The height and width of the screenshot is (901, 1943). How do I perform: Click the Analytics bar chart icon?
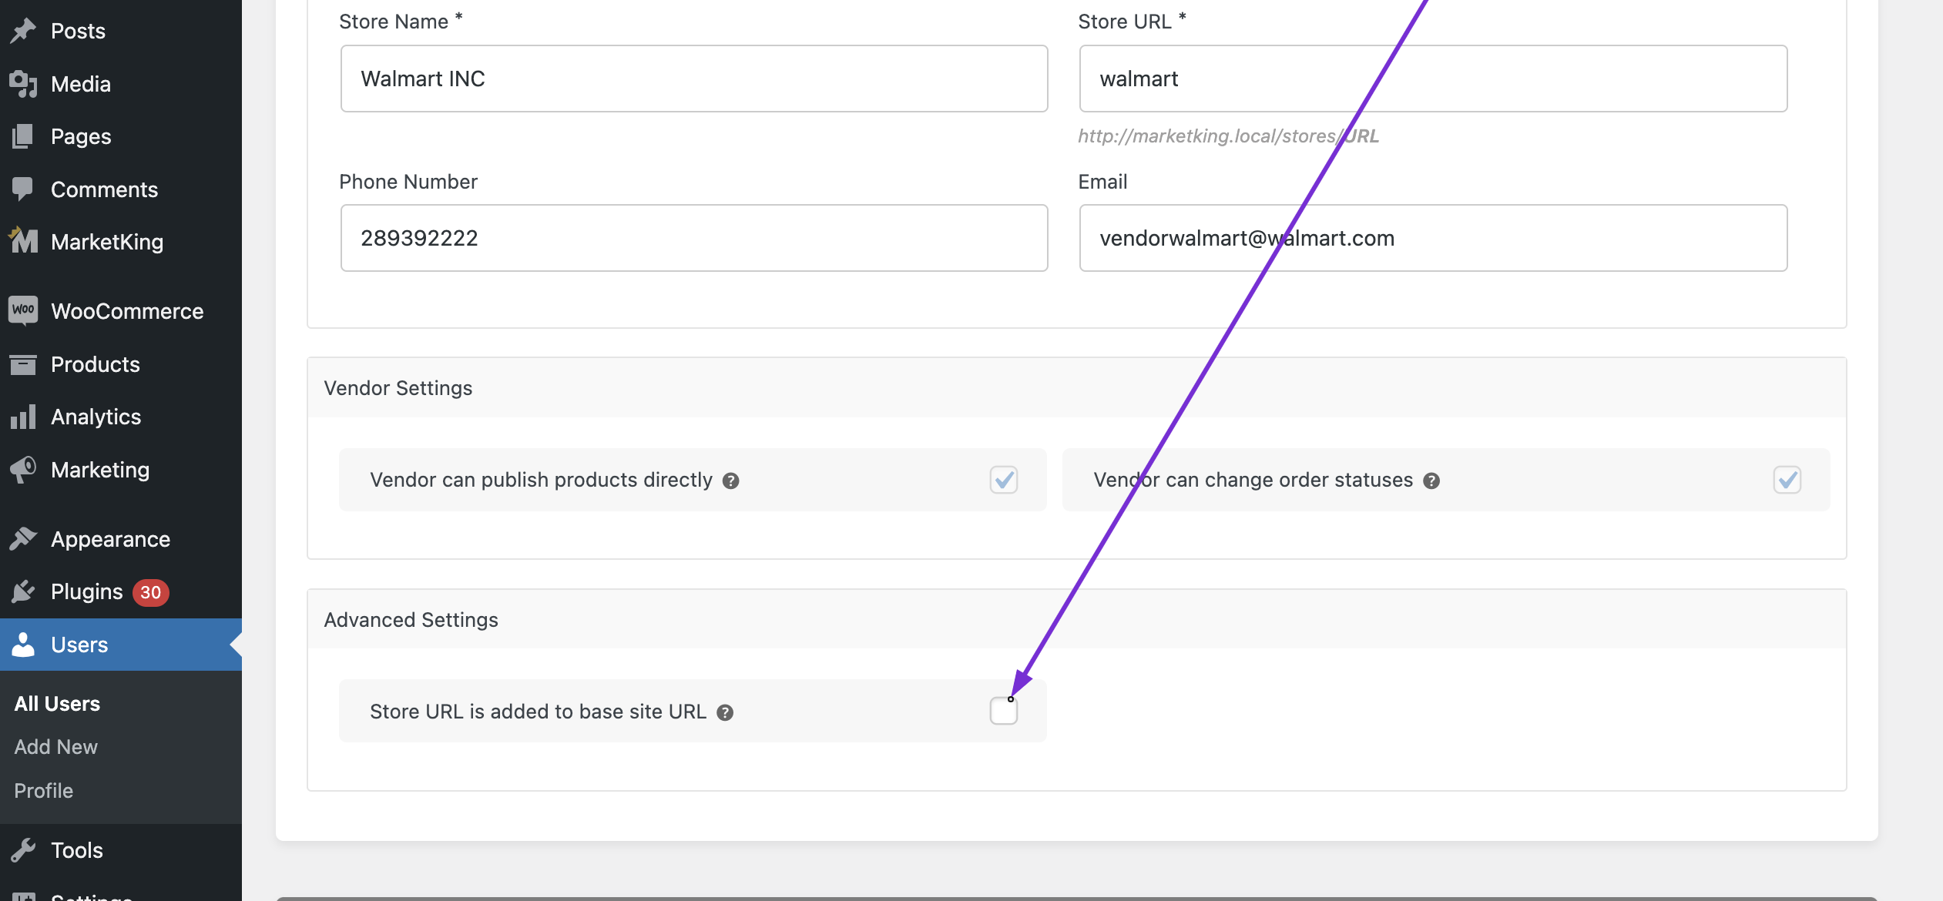[23, 416]
